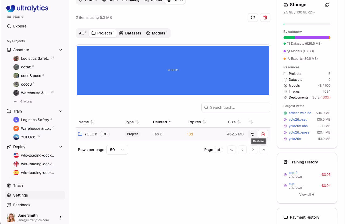Open Trash in sidebar

(x=35, y=185)
